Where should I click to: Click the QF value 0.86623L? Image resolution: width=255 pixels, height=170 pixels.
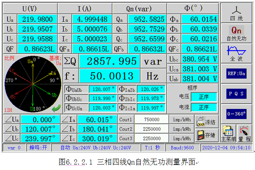click(37, 49)
